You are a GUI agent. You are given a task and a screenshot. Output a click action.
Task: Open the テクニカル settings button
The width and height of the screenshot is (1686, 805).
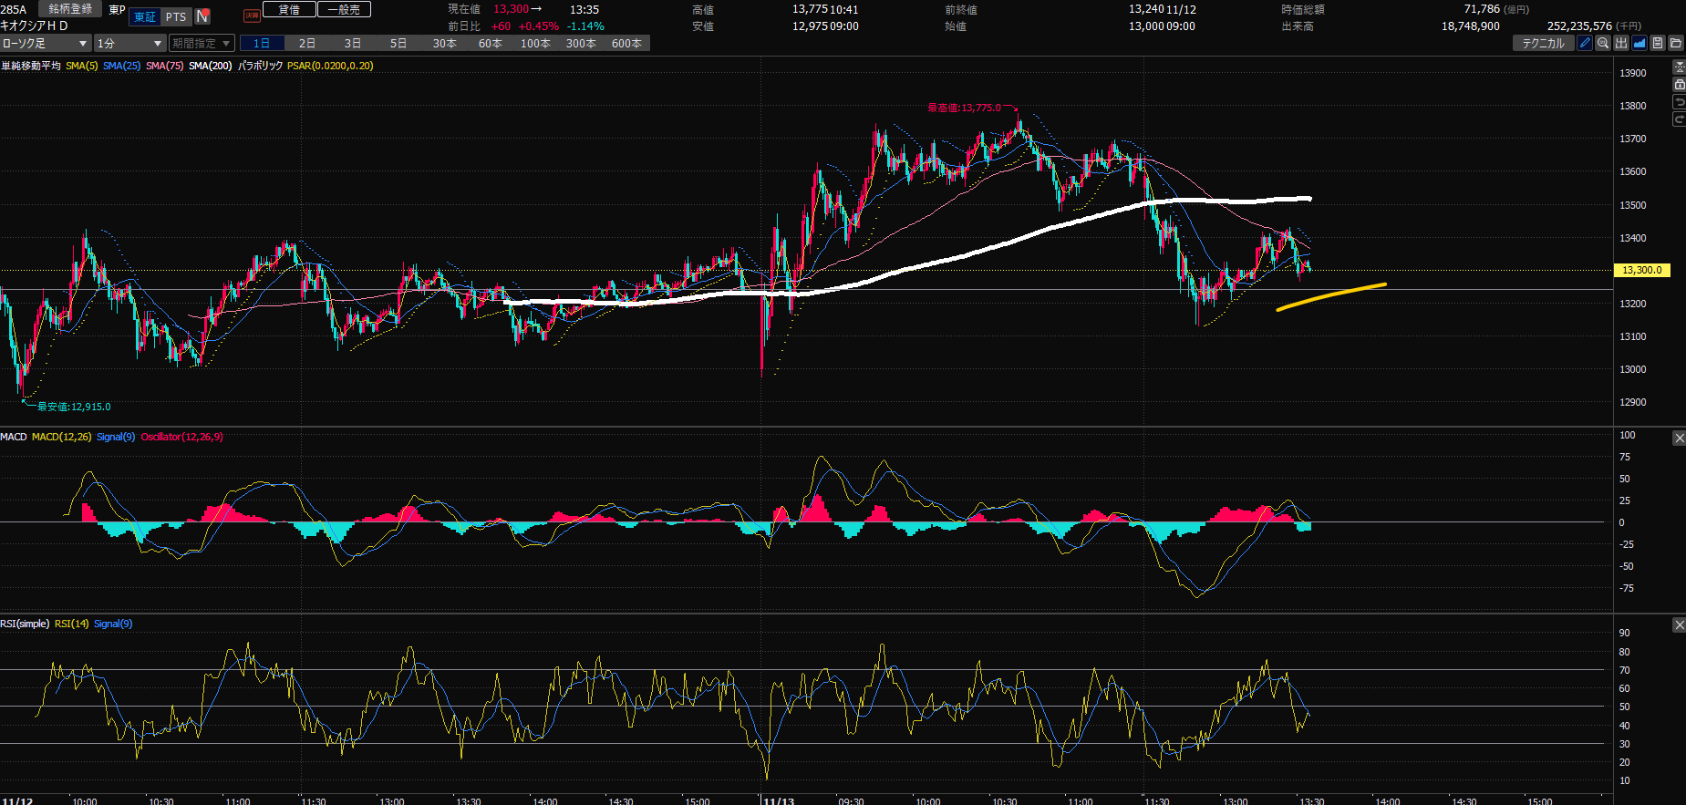[x=1543, y=43]
